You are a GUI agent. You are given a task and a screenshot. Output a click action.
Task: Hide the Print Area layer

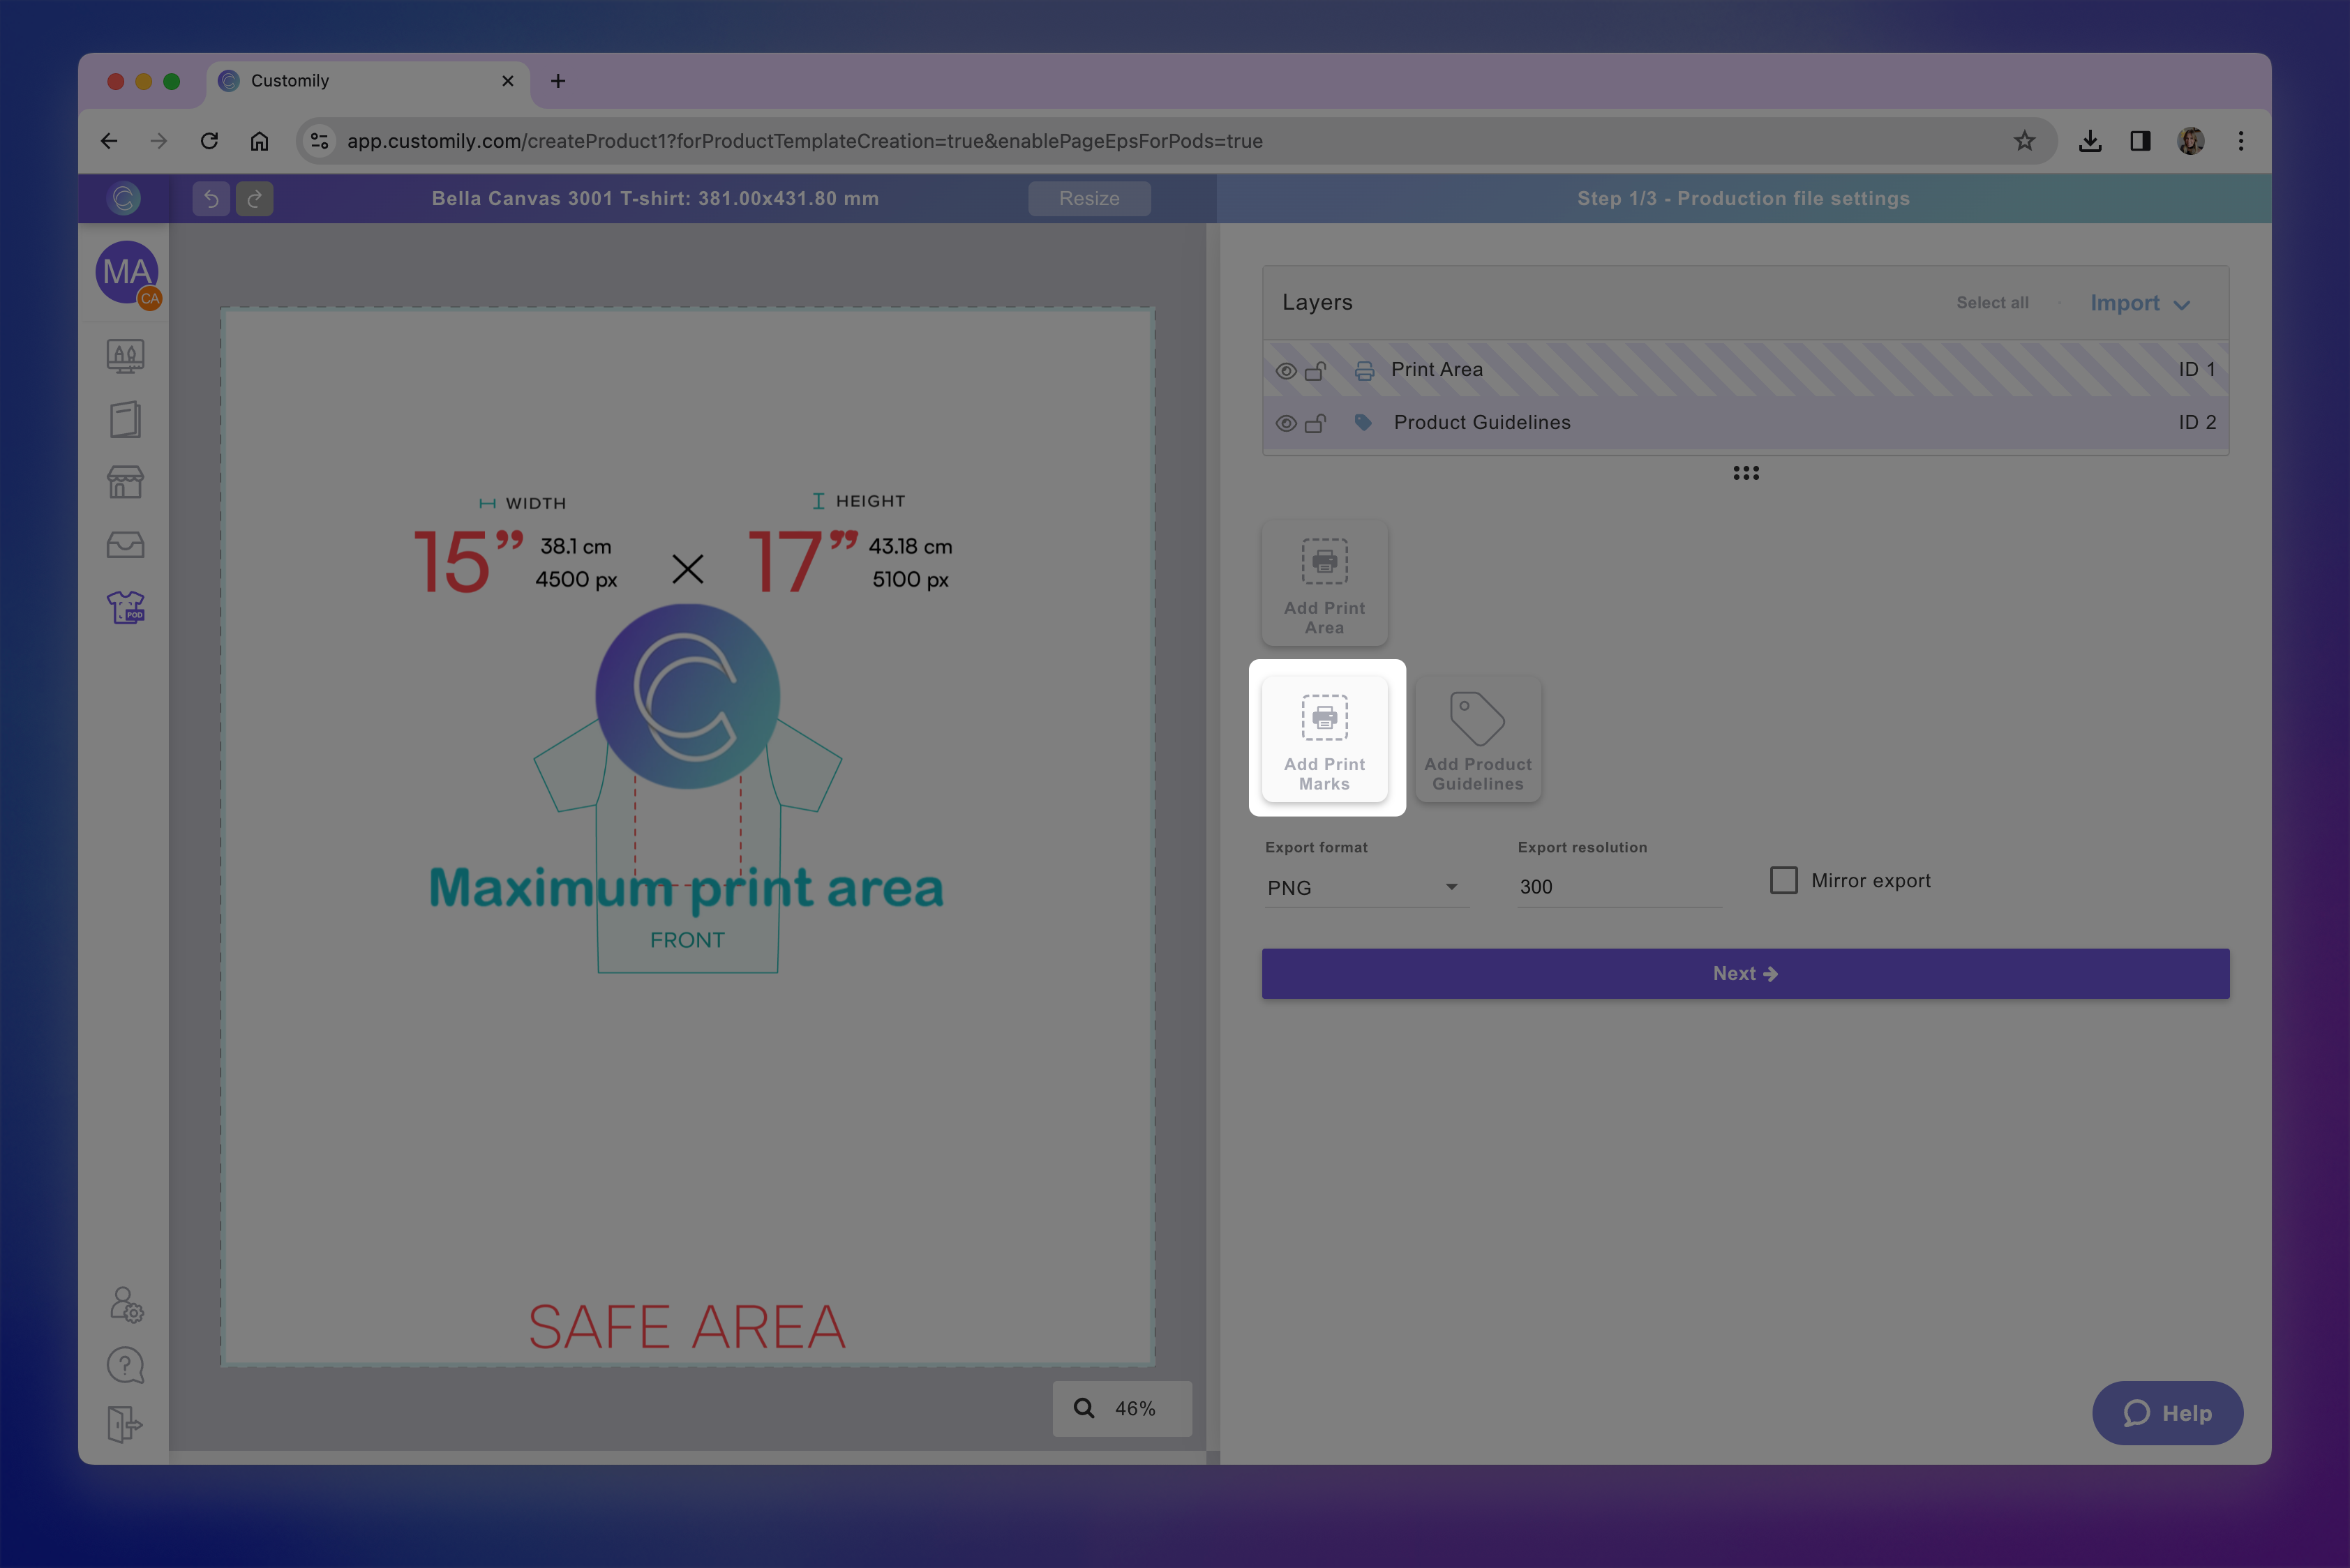click(x=1287, y=369)
